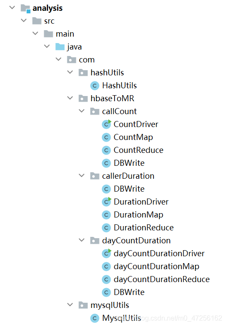This screenshot has height=326, width=226.
Task: Click the CountMap class icon
Action: pyautogui.click(x=106, y=137)
